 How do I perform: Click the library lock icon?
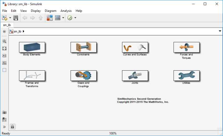(12, 127)
